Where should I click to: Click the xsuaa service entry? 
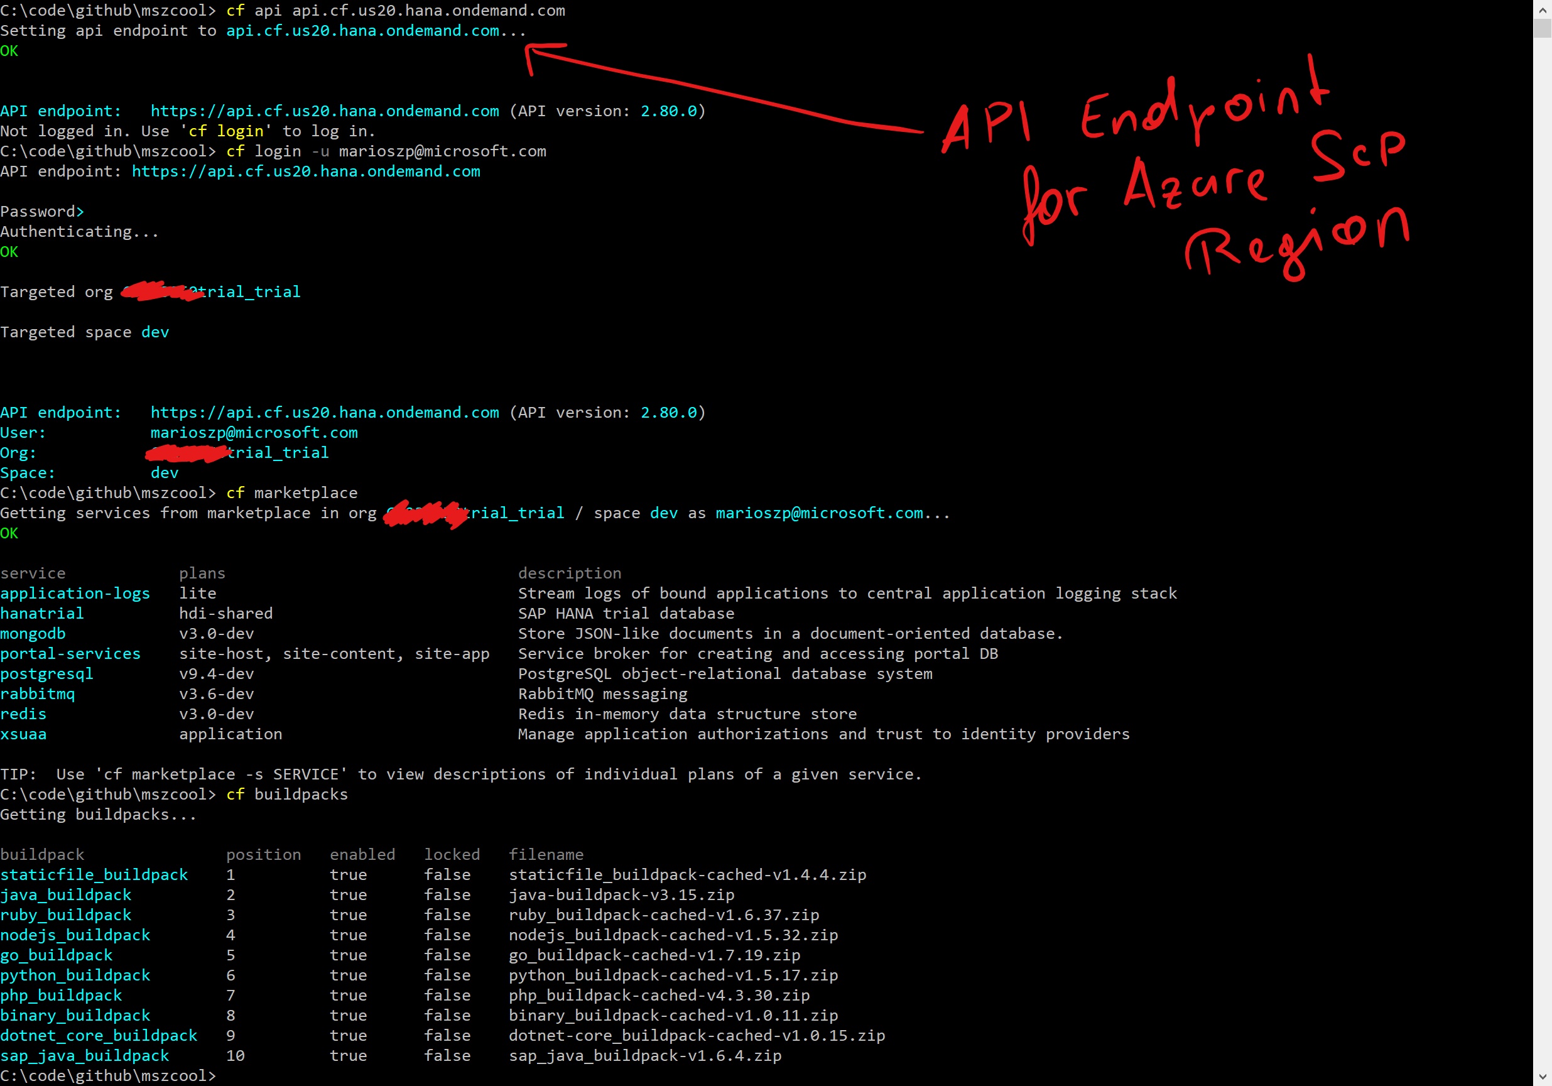pos(24,735)
